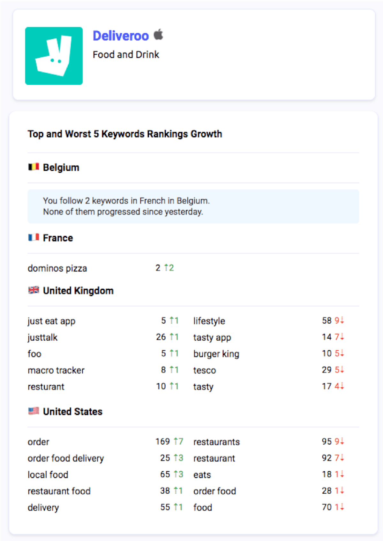Click the Belgium no-progress info banner

(193, 206)
